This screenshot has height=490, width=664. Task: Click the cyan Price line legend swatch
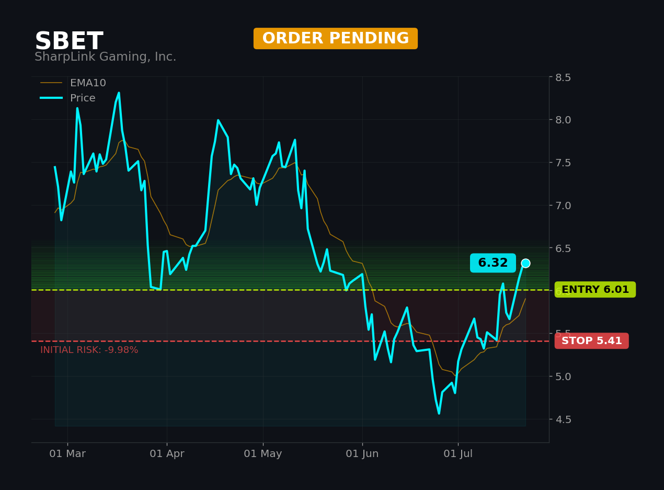coord(51,98)
